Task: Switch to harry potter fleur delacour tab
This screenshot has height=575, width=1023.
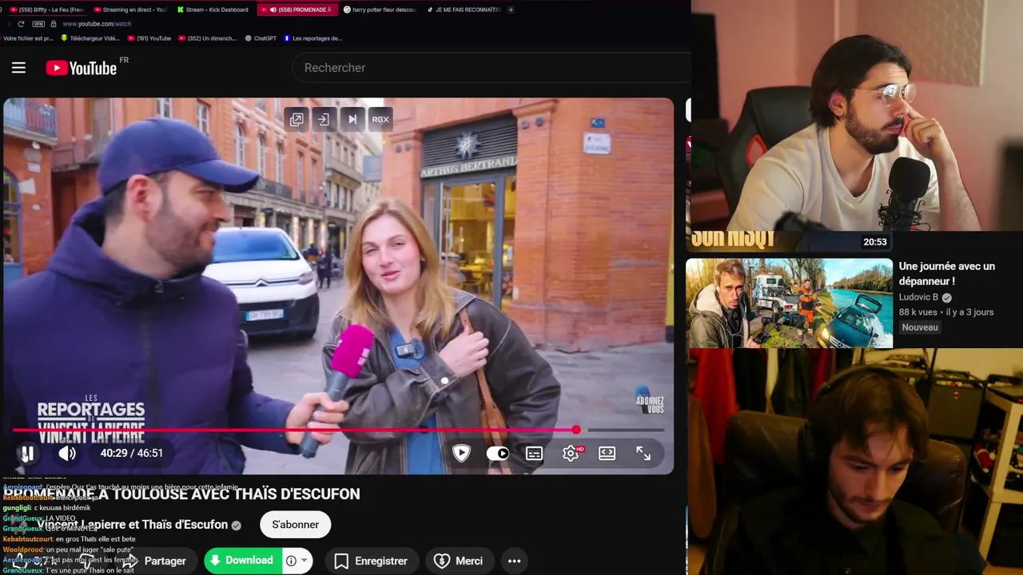Action: click(380, 10)
